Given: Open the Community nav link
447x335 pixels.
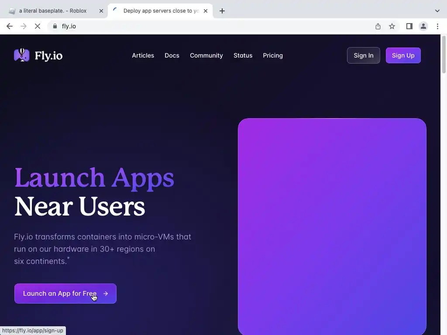Looking at the screenshot, I should point(206,55).
